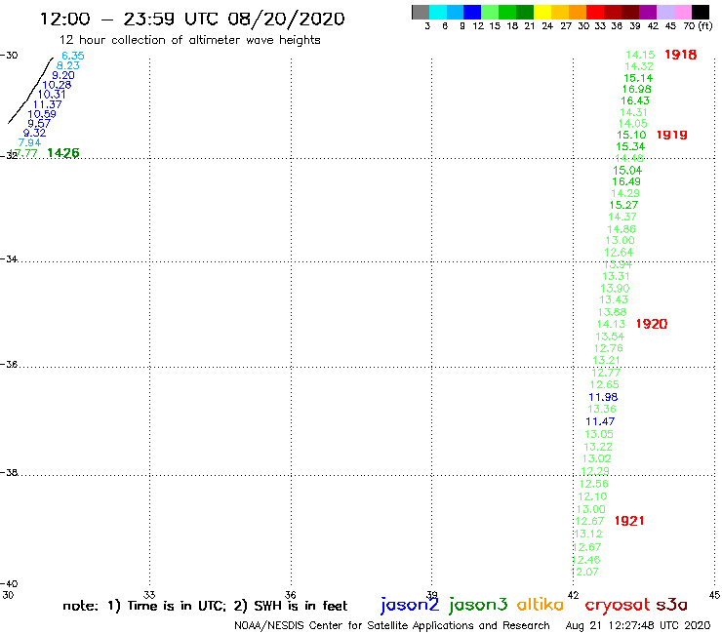Screen dimensions: 722x634
Task: Select the altika satellite label
Action: pyautogui.click(x=540, y=605)
